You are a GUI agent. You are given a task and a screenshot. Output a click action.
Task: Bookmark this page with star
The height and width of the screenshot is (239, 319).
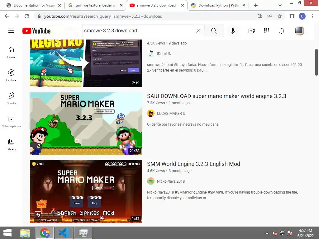[280, 16]
